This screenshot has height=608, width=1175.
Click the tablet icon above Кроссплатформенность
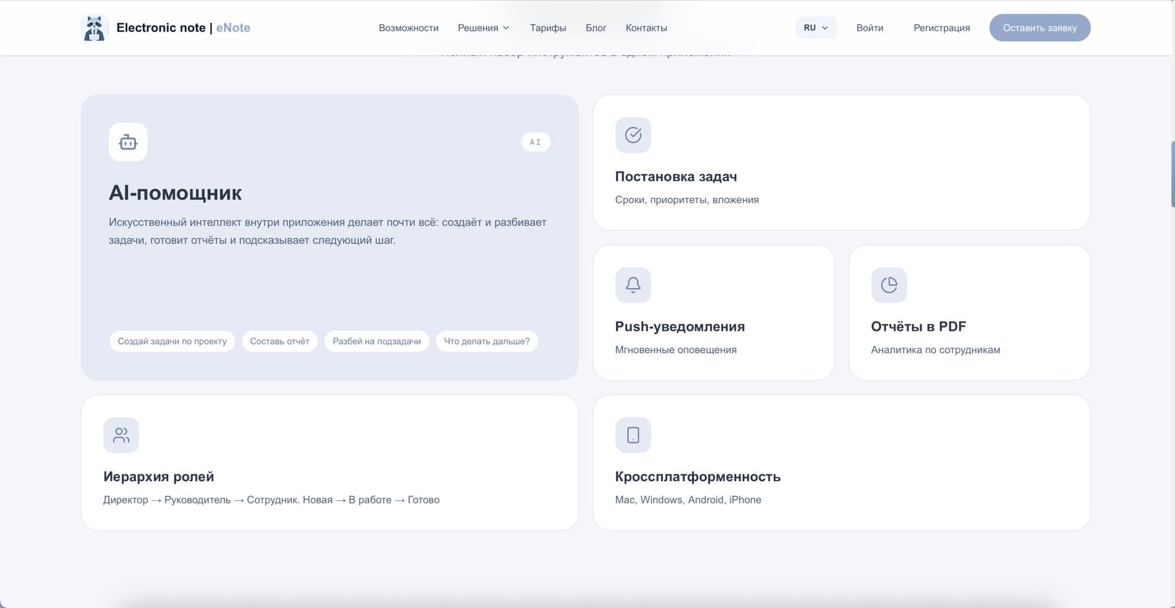point(633,435)
